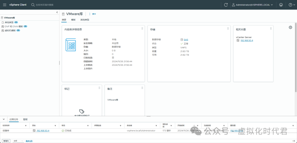Switch to the 其他类型 tab
This screenshot has height=143, width=297.
[x=85, y=20]
